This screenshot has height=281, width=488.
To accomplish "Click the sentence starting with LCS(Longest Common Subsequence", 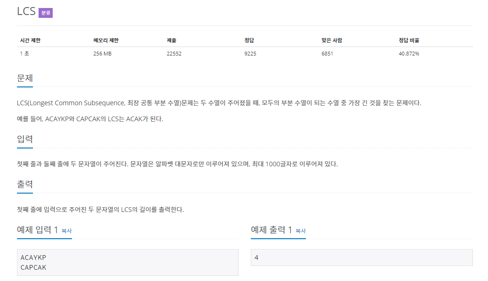I will pyautogui.click(x=219, y=103).
